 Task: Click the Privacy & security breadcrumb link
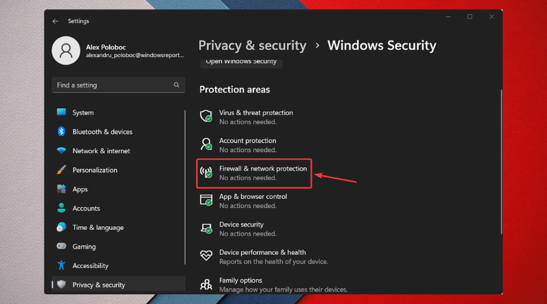[x=252, y=46]
